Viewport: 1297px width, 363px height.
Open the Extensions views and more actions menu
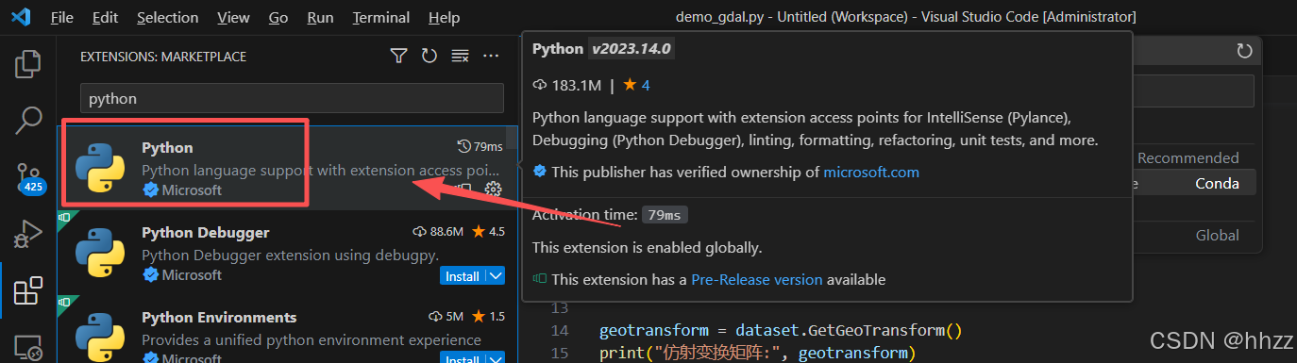click(x=490, y=57)
